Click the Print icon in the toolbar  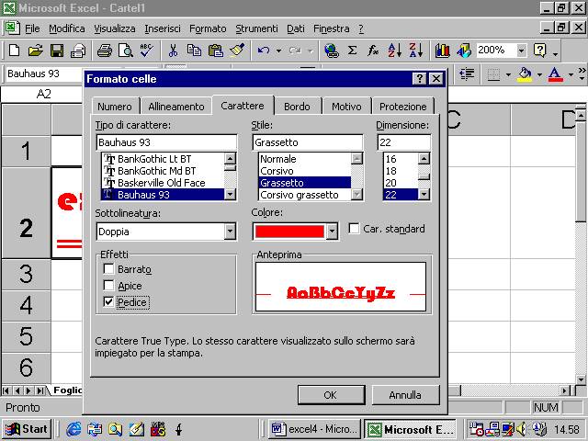click(105, 50)
